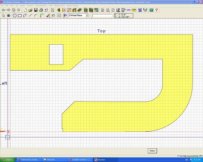The image size is (203, 162).
Task: Click the "Top" label above the drawing
Action: click(x=101, y=31)
